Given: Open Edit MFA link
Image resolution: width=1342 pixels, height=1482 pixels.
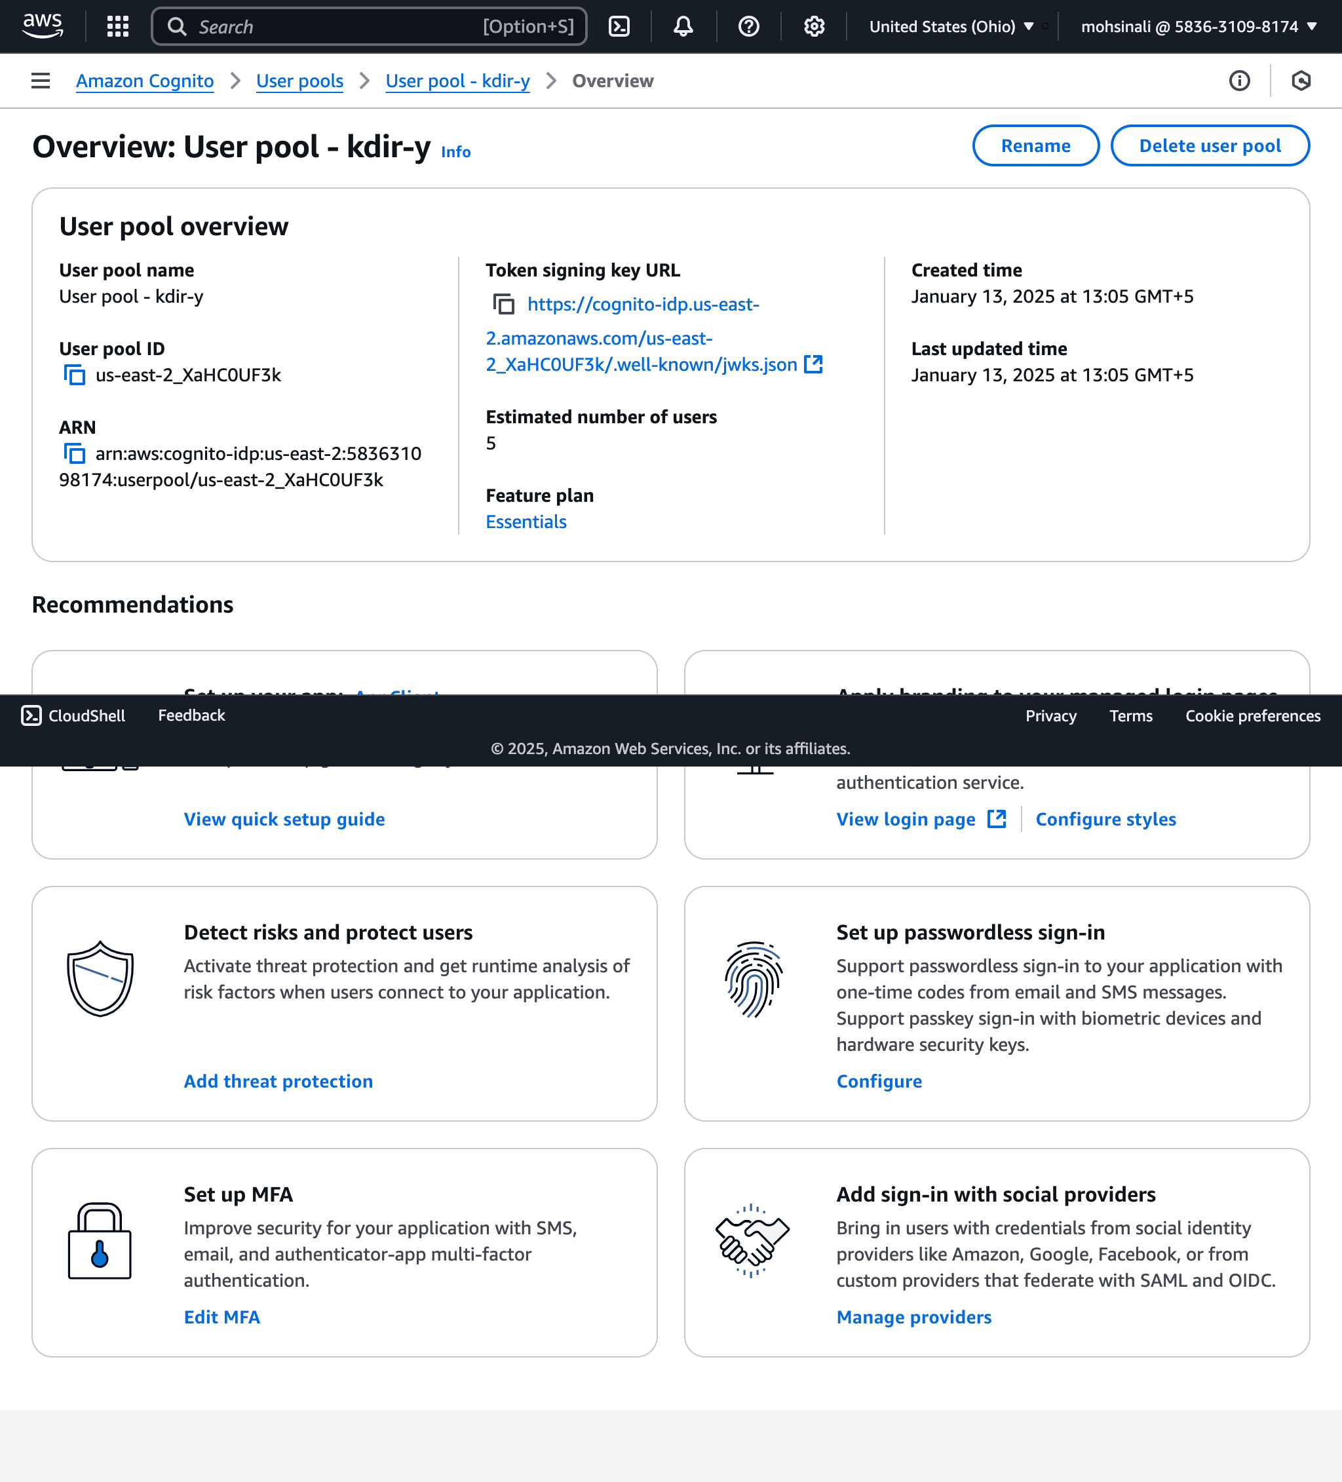Looking at the screenshot, I should (221, 1317).
